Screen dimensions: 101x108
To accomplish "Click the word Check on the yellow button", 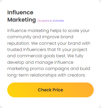I will (x=45, y=90).
